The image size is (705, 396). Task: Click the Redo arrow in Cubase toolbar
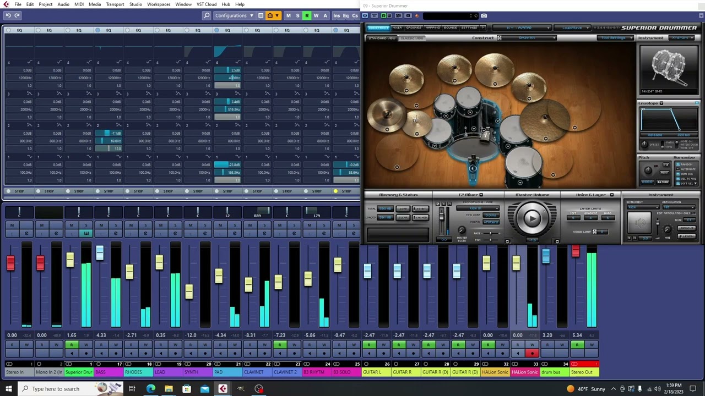pyautogui.click(x=17, y=15)
